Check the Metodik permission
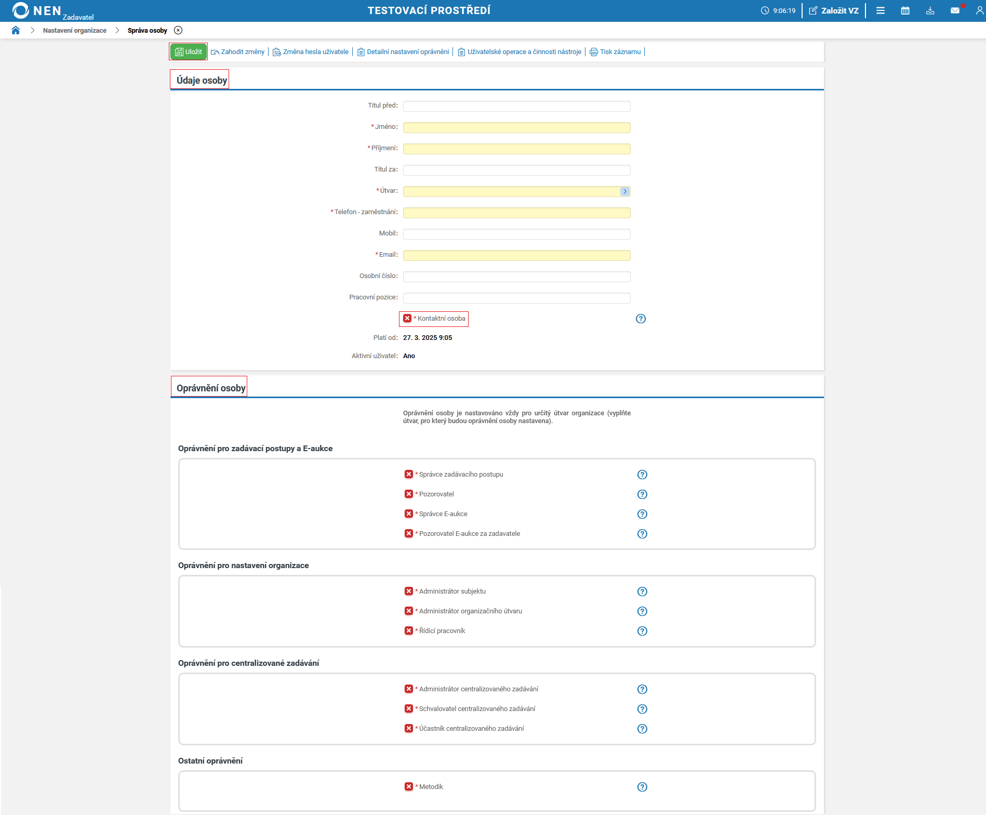This screenshot has height=815, width=986. coord(409,786)
